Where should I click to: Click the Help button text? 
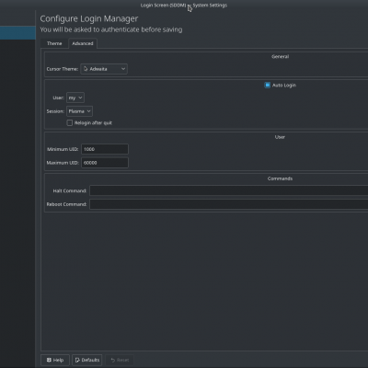pyautogui.click(x=58, y=360)
